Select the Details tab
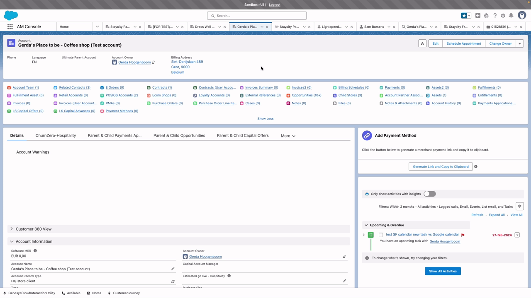This screenshot has width=531, height=298. [17, 135]
